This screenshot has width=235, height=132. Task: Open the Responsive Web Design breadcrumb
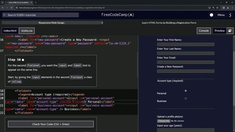(51, 23)
